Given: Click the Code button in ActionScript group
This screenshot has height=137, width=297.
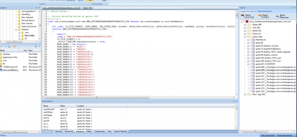Looking at the screenshot, I should [x=90, y=1].
